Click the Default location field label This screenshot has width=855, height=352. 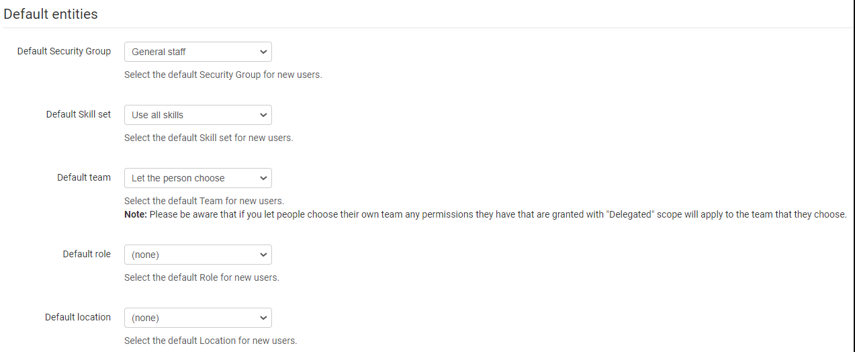click(78, 317)
